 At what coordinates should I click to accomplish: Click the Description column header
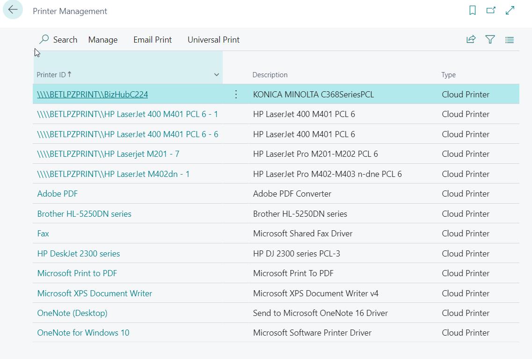(270, 74)
